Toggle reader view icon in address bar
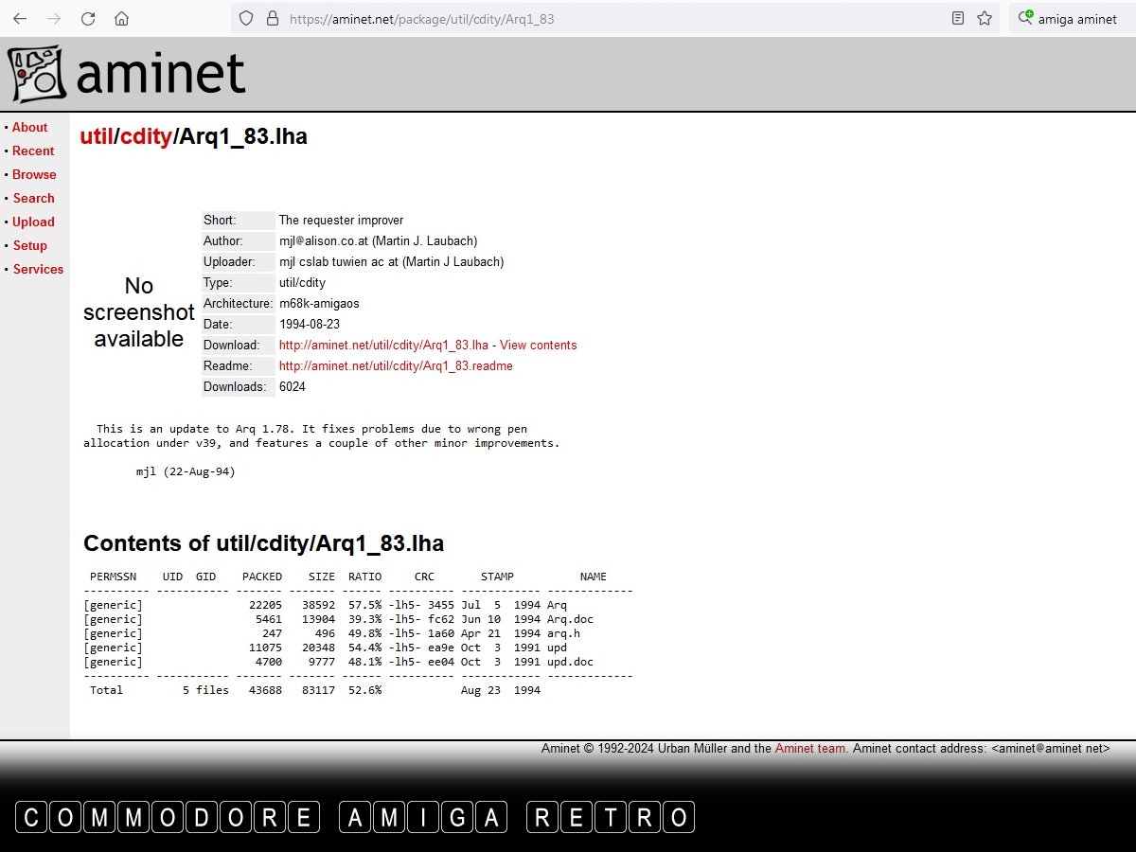The width and height of the screenshot is (1136, 852). tap(958, 18)
